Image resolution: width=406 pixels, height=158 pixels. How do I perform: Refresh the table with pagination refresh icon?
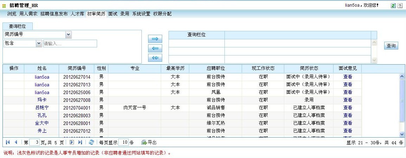pyautogui.click(x=91, y=142)
